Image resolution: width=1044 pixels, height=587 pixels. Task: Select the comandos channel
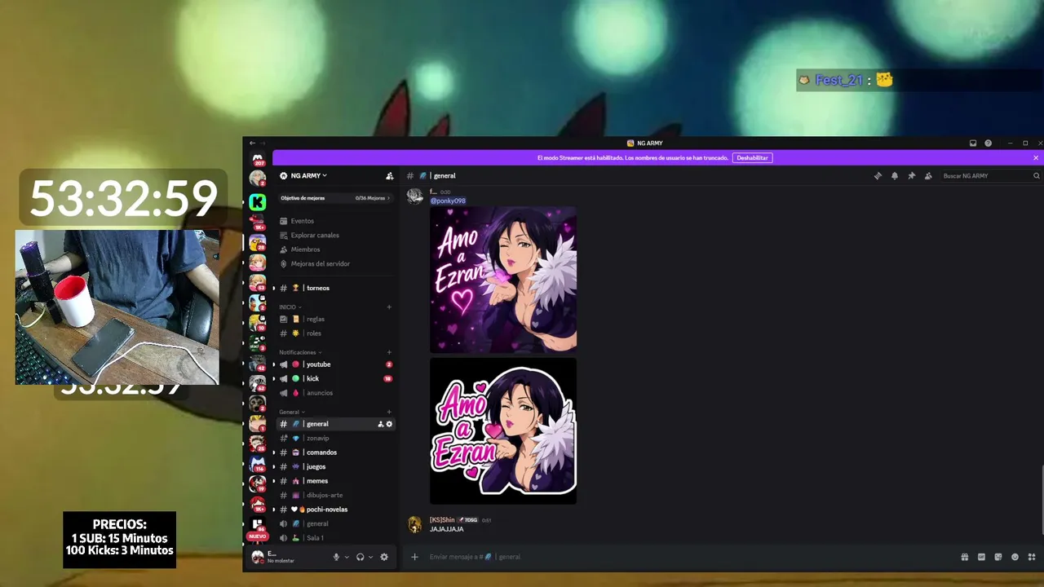[x=336, y=452]
